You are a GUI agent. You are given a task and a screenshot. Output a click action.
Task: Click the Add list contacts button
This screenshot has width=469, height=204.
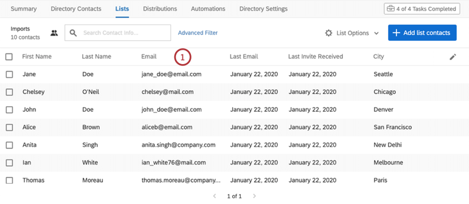pos(422,33)
